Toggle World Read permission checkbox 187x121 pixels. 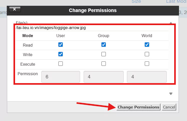pos(147,45)
